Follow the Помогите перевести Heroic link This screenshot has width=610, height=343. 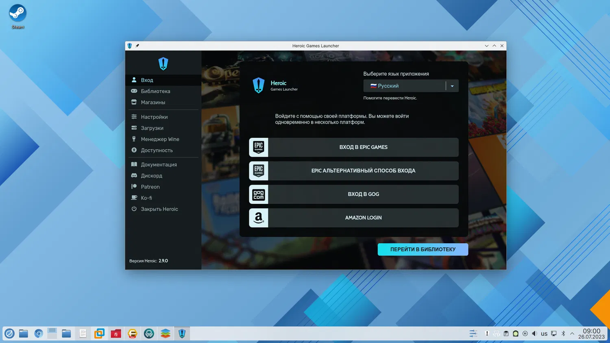click(390, 98)
